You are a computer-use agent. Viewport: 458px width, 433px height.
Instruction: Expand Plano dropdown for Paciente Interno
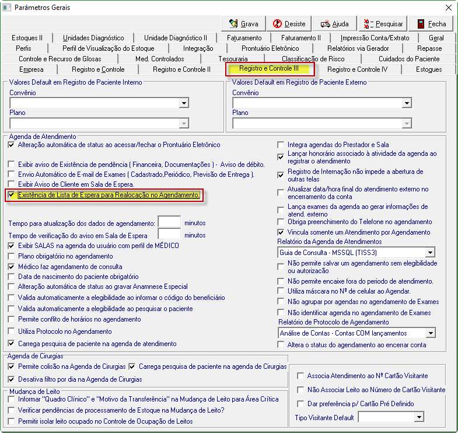(x=184, y=123)
